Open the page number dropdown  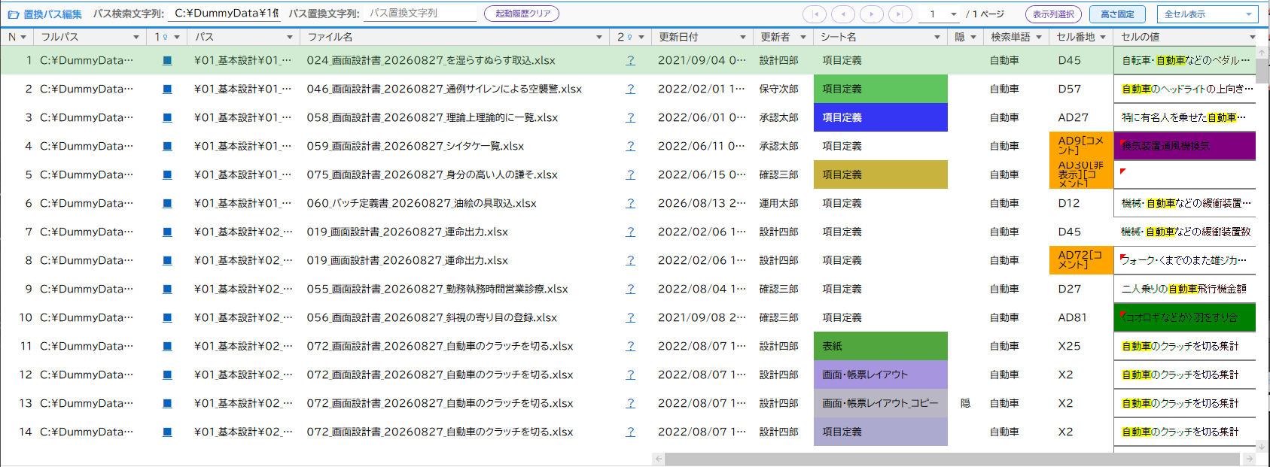pos(954,14)
